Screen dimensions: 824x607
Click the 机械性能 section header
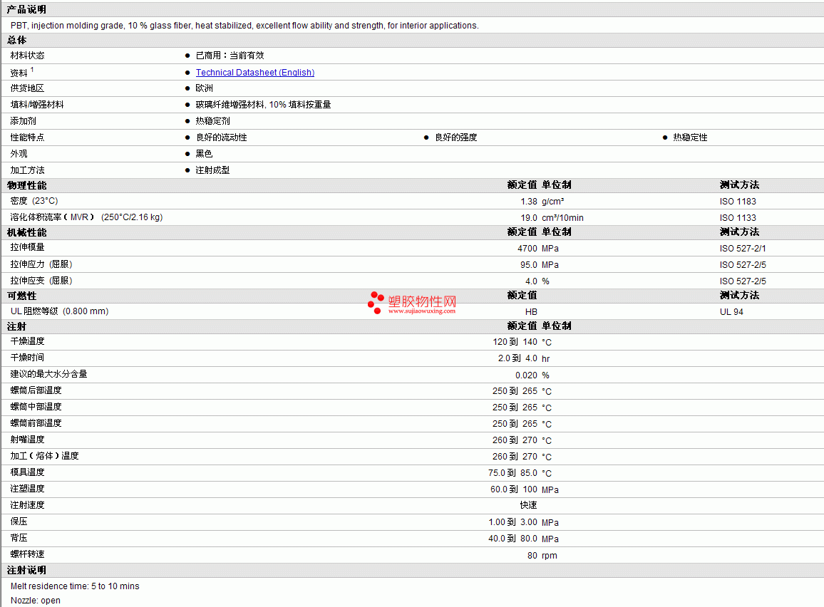coord(26,232)
